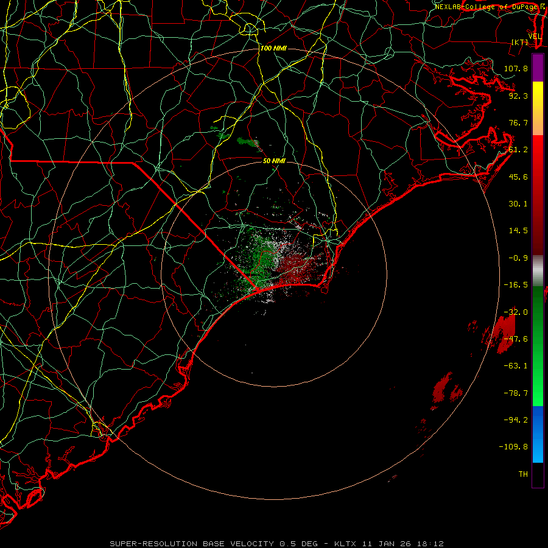Click the VEL legend title
This screenshot has height=548, width=548.
click(535, 37)
